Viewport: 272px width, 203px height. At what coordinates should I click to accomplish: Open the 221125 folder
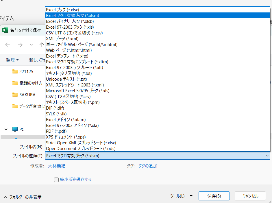click(26, 71)
